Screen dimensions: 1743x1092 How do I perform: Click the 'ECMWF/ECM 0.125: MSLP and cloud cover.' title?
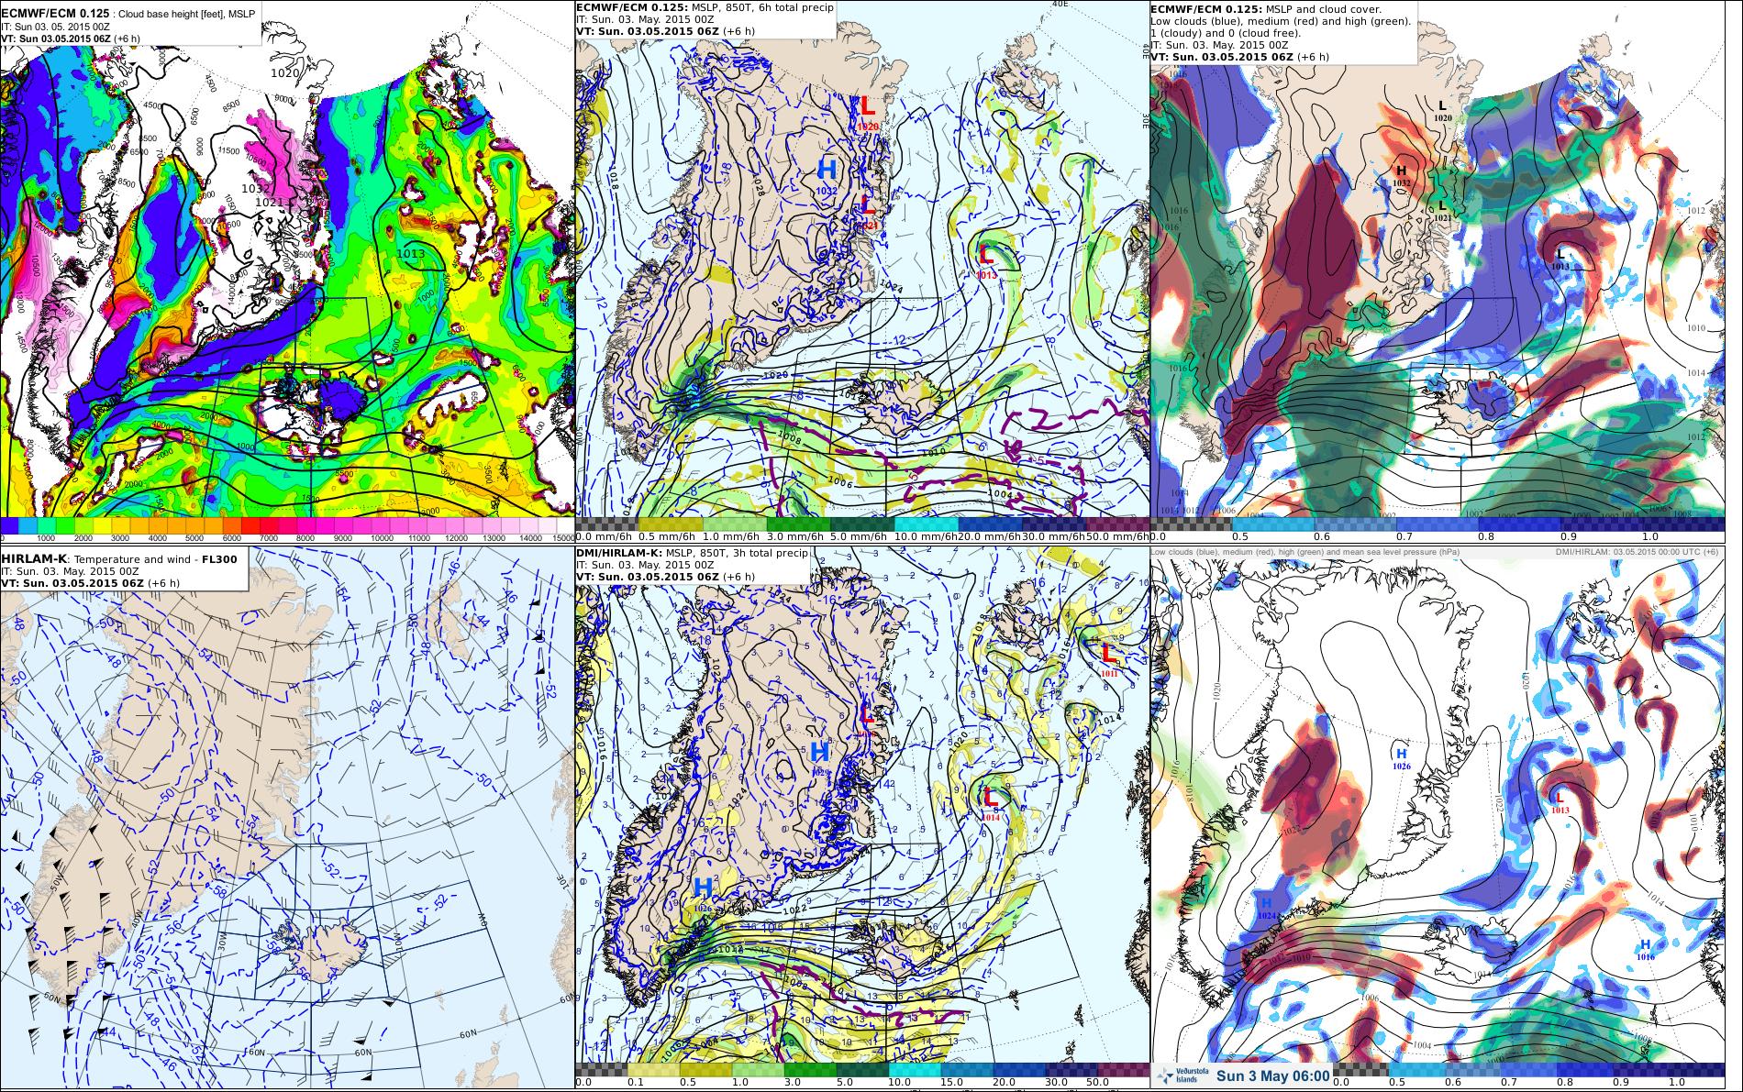(1269, 8)
